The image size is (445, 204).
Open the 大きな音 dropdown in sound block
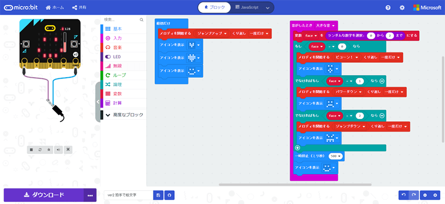(325, 26)
